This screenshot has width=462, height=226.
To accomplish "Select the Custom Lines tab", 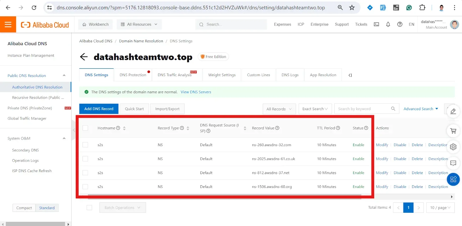I will 259,75.
